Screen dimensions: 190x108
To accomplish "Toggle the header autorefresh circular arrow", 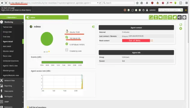I will click(132, 10).
